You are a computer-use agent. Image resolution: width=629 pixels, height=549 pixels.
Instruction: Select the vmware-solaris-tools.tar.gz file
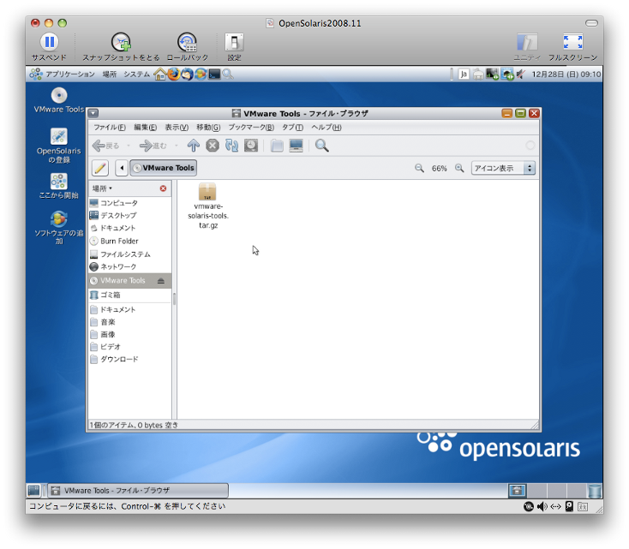point(207,206)
